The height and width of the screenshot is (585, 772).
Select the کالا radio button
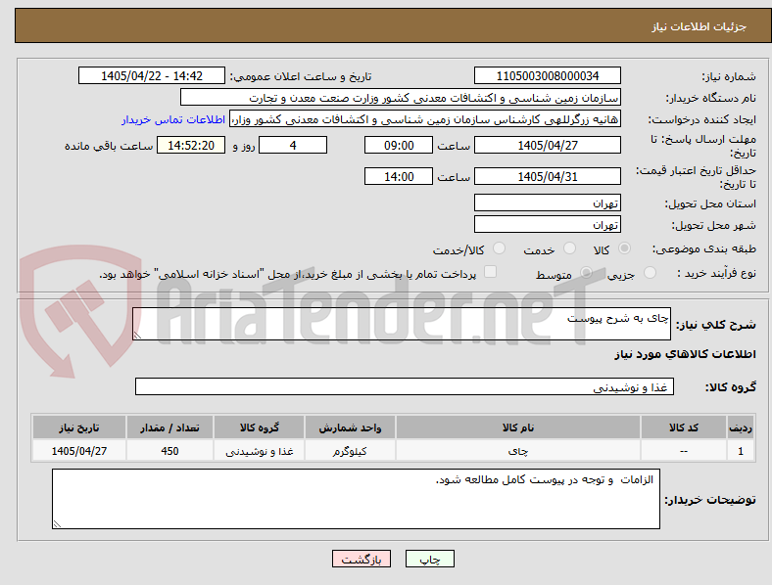pyautogui.click(x=624, y=248)
